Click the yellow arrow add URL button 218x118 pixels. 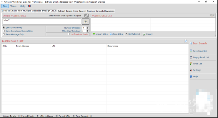point(86,21)
